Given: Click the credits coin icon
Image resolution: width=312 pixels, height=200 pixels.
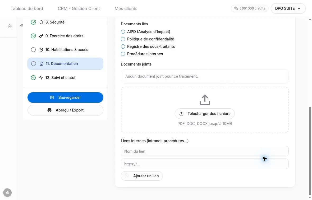Looking at the screenshot, I should click(236, 8).
